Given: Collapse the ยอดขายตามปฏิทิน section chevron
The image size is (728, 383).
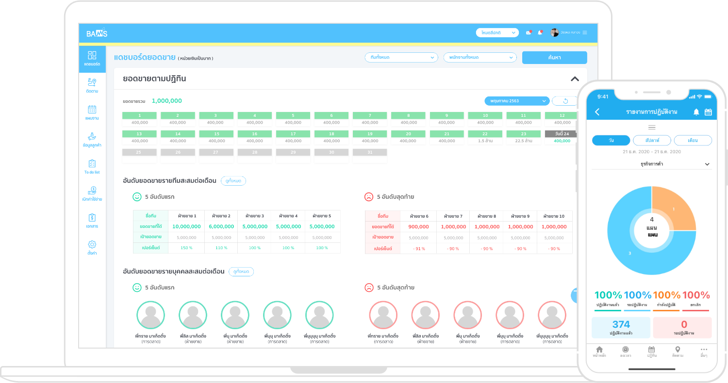Looking at the screenshot, I should (x=575, y=79).
